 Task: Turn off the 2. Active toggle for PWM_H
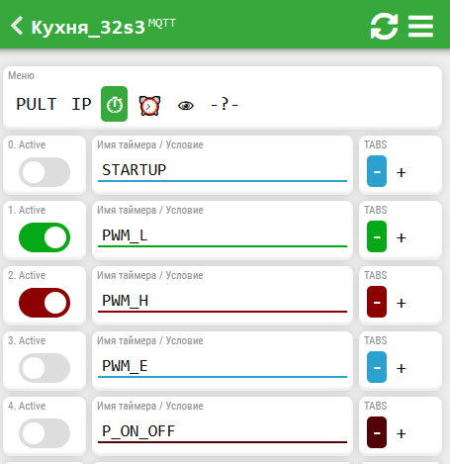45,303
